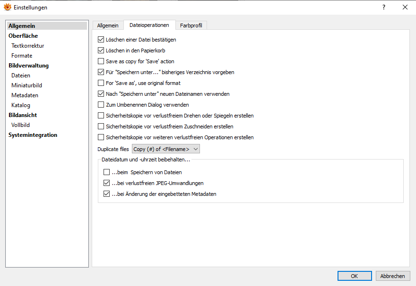Open the first Allgemein tab

(x=108, y=25)
